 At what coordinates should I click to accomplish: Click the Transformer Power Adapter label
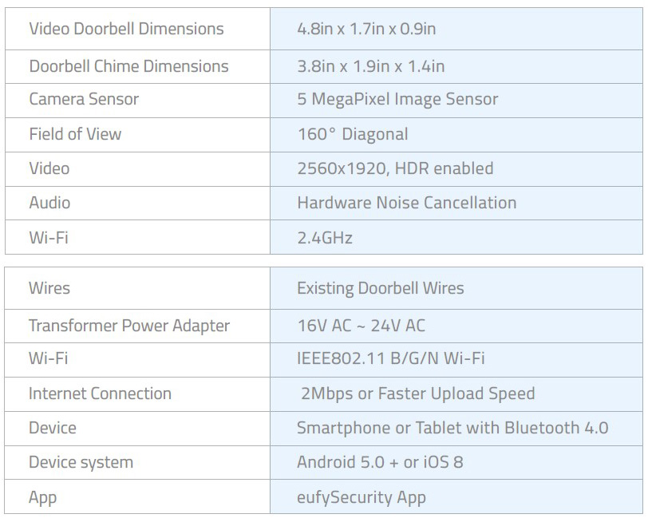coord(129,326)
